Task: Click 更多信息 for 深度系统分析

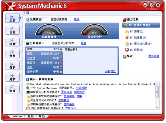Action: point(66,92)
